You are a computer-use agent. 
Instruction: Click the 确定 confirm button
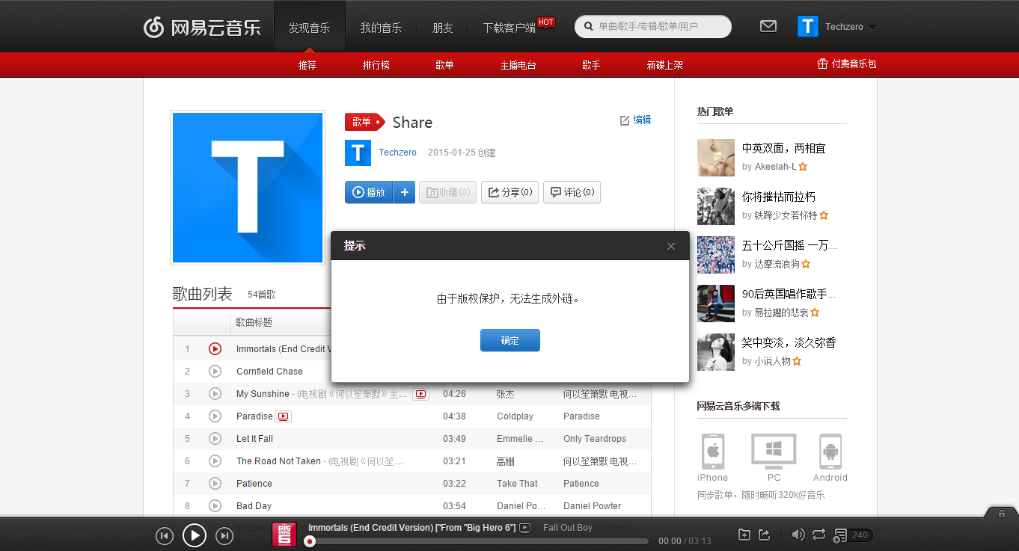coord(510,340)
